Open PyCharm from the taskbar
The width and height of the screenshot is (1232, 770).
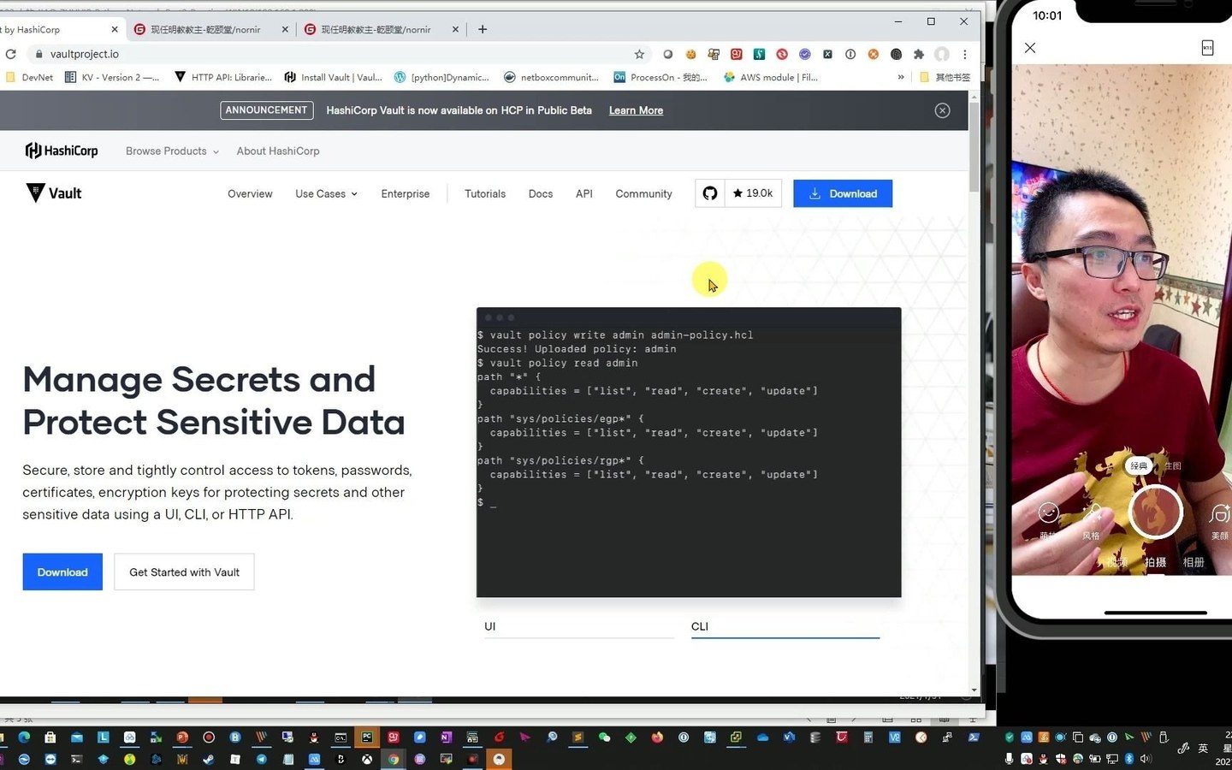pos(367,737)
